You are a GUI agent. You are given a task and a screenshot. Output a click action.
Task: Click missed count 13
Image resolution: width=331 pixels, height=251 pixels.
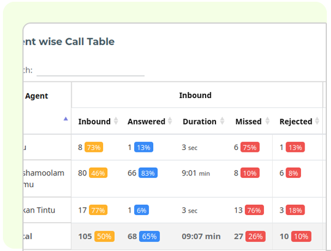pos(239,210)
